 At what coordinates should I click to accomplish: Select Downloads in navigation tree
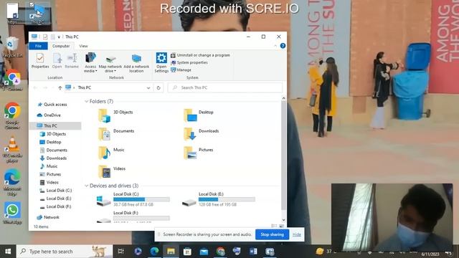[53, 158]
